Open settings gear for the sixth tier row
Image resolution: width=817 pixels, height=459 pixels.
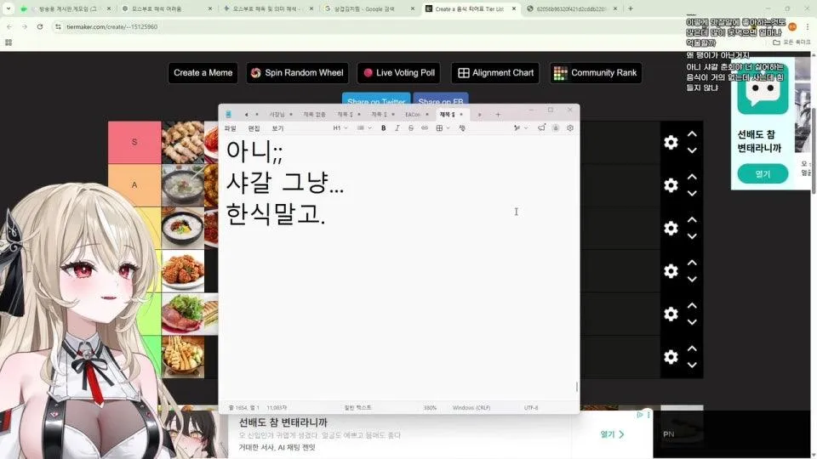(x=671, y=356)
